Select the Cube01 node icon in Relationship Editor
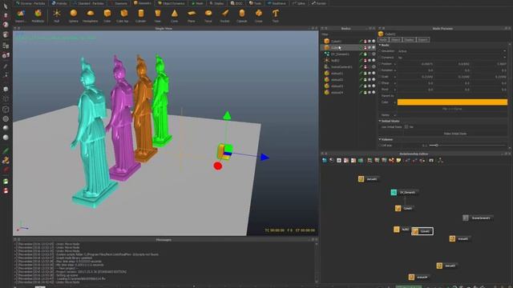 [x=398, y=208]
